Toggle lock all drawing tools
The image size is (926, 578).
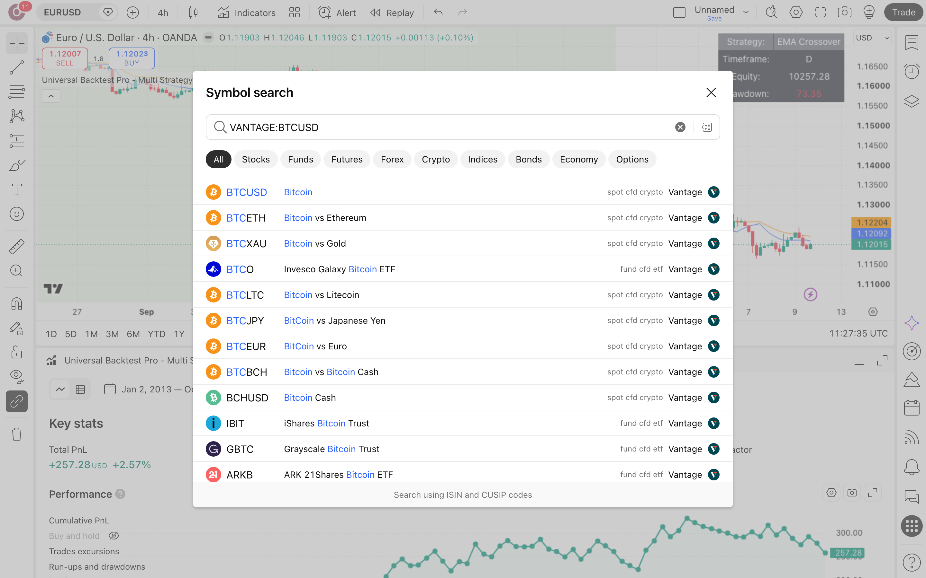pyautogui.click(x=16, y=352)
